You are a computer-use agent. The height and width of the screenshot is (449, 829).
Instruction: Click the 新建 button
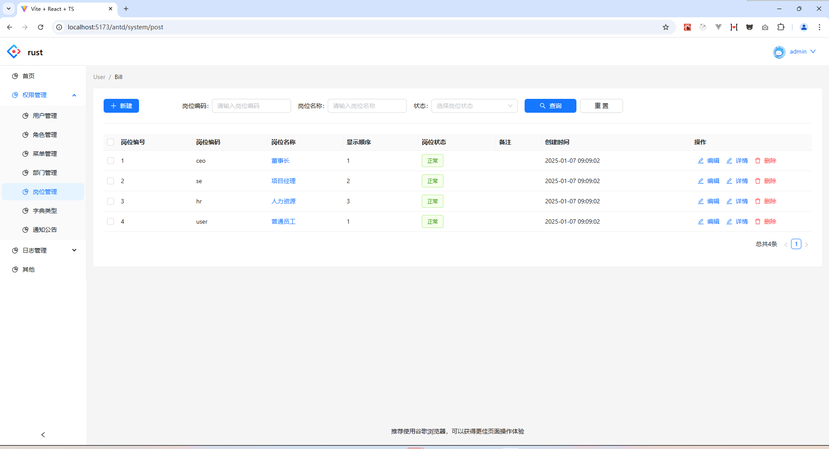pos(121,106)
